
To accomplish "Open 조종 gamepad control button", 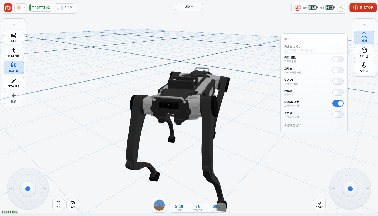I will pos(73,204).
